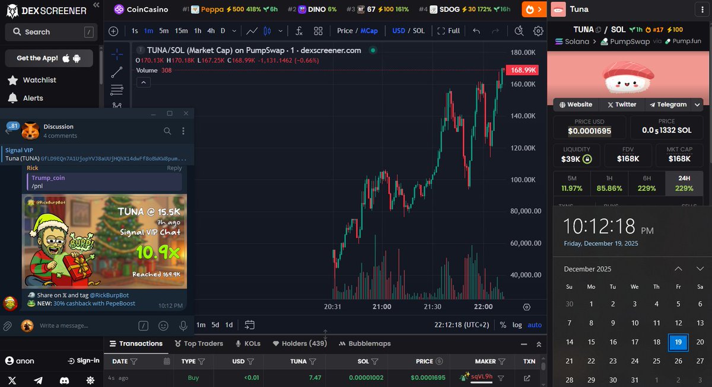Select the 5m chart timeframe
The image size is (712, 387).
click(x=164, y=31)
